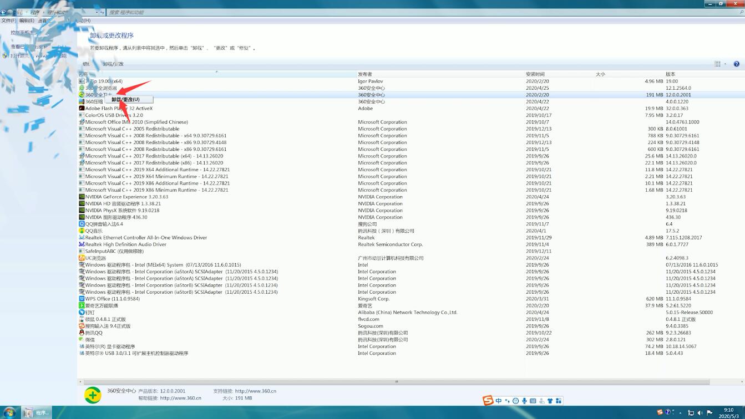Click the 程序... taskbar button
The width and height of the screenshot is (745, 419).
(37, 412)
